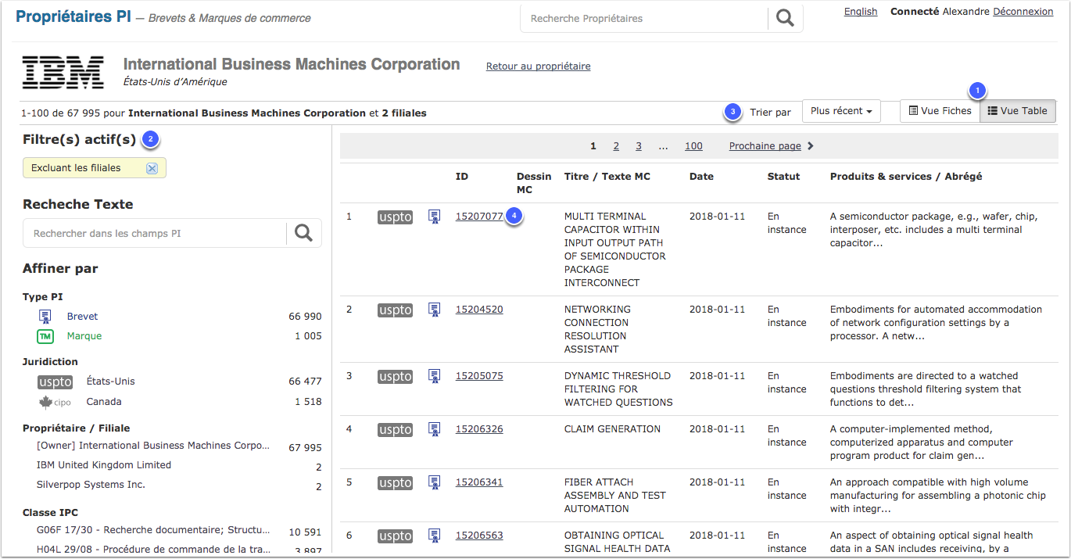
Task: Filter by États-Unis jurisdiction
Action: click(x=110, y=382)
